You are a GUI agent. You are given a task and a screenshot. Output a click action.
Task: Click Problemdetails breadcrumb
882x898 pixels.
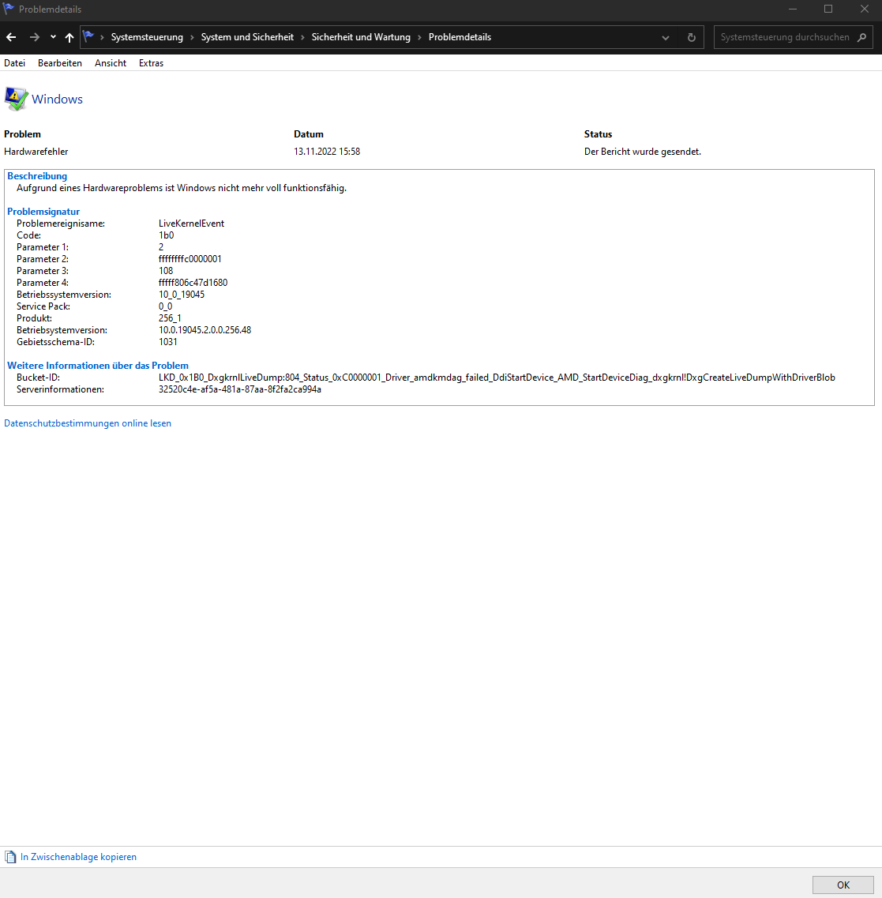point(460,37)
